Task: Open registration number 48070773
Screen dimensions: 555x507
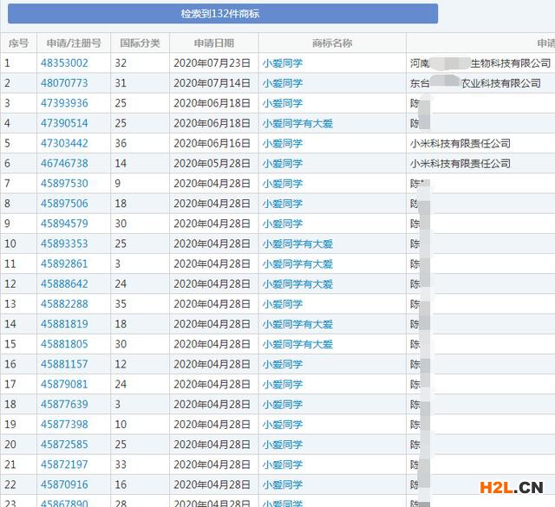Action: tap(64, 83)
